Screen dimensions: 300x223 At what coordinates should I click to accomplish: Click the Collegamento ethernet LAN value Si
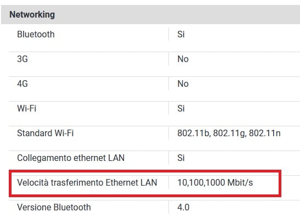tap(181, 158)
